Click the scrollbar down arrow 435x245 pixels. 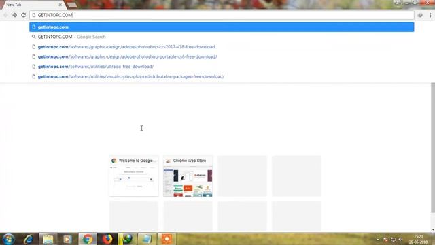pos(433,230)
